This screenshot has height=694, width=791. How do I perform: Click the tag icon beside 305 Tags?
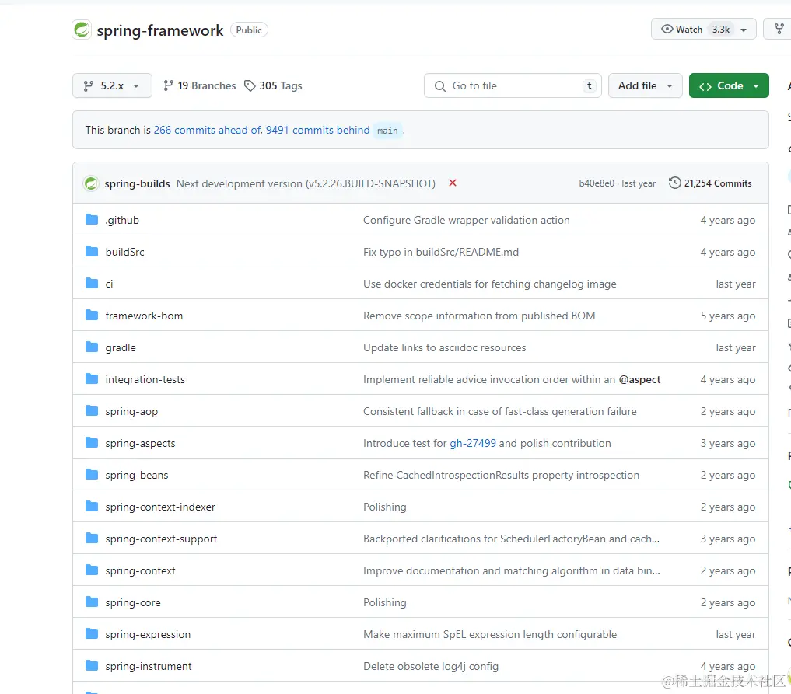250,85
